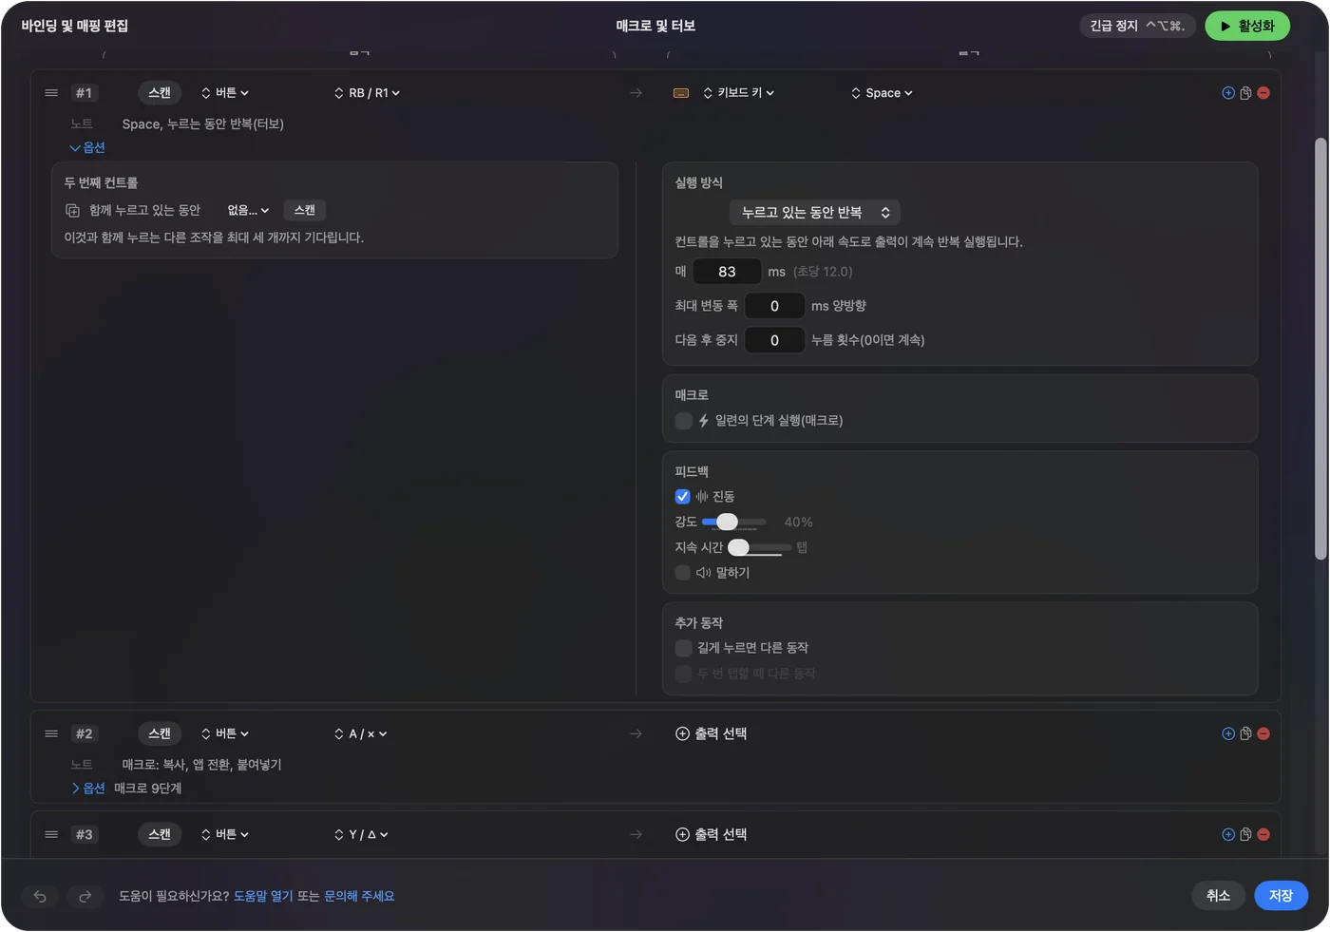Enable 일련의 단계 실행(매크로) checkbox

[x=683, y=421]
